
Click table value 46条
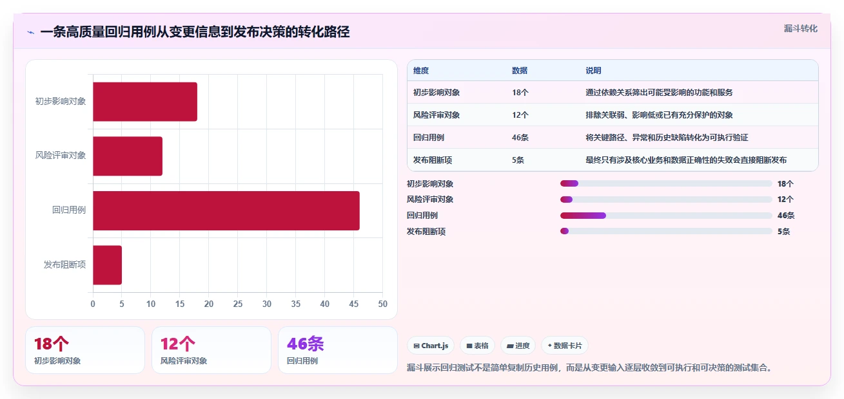pyautogui.click(x=520, y=138)
